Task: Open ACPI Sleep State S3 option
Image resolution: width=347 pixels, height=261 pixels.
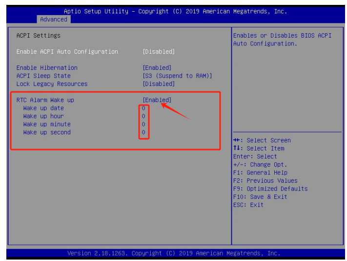Action: (177, 76)
